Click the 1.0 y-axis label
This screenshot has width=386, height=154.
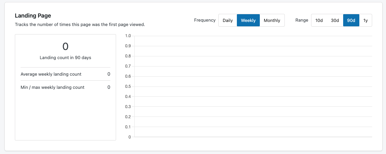coord(128,36)
